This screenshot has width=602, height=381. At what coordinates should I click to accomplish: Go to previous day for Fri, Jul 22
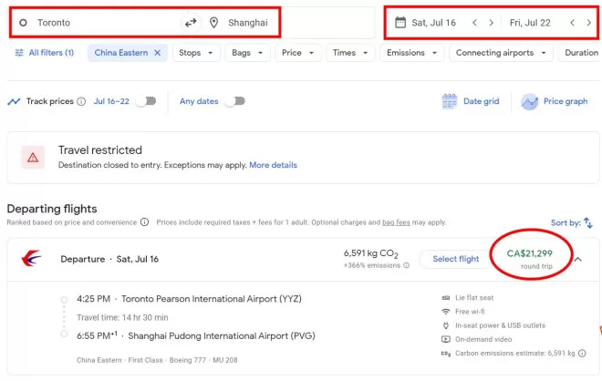[x=572, y=23]
